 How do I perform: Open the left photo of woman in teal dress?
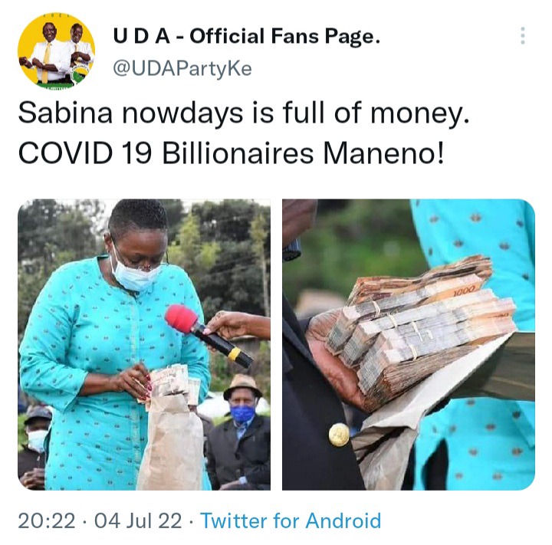tap(144, 344)
